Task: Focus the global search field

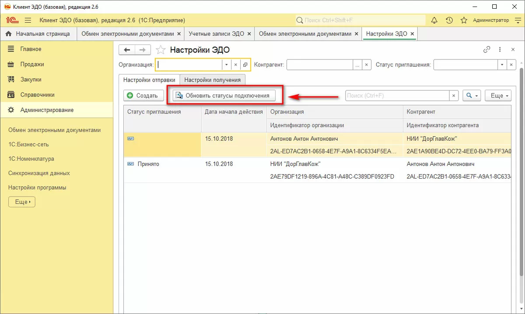Action: pyautogui.click(x=360, y=21)
